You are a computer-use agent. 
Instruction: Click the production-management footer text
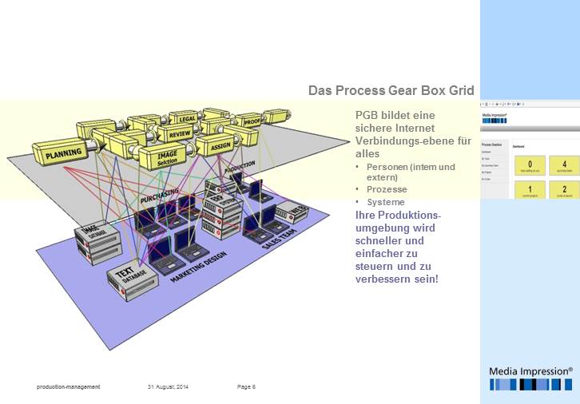click(69, 386)
